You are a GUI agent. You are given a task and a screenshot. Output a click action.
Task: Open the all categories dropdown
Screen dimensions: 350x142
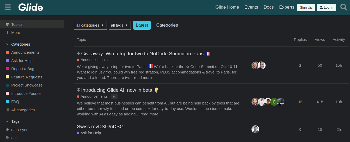(90, 25)
